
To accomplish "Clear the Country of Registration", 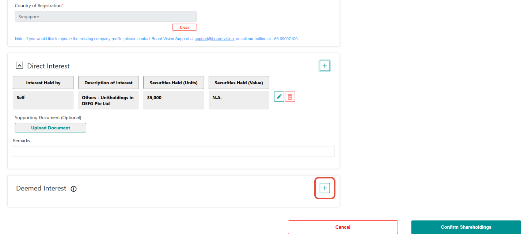I will tap(185, 27).
